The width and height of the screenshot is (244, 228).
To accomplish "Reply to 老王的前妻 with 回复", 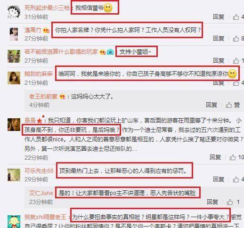I will [x=211, y=105].
